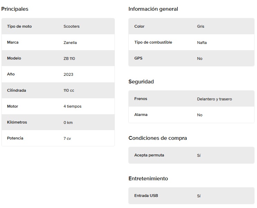Click the Condiciones de compra heading

[x=158, y=138]
